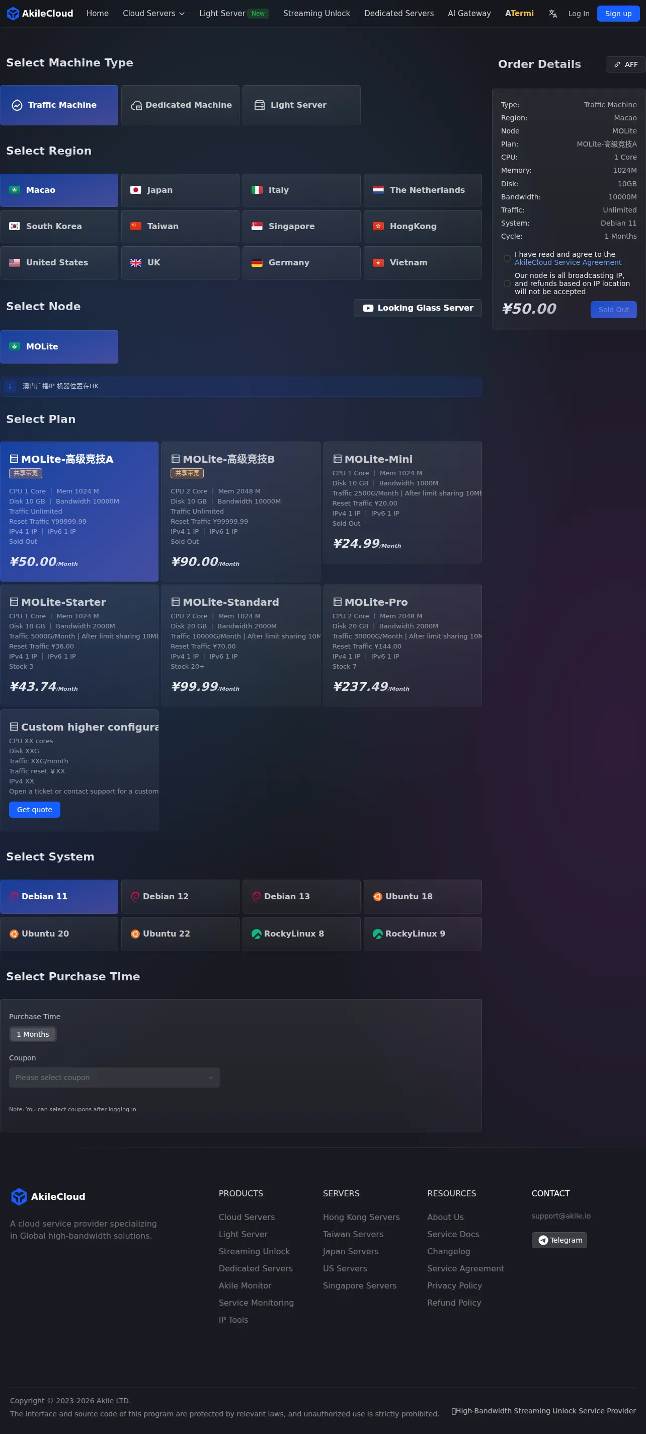Go to the Home nav item
The height and width of the screenshot is (1434, 646).
[x=98, y=14]
